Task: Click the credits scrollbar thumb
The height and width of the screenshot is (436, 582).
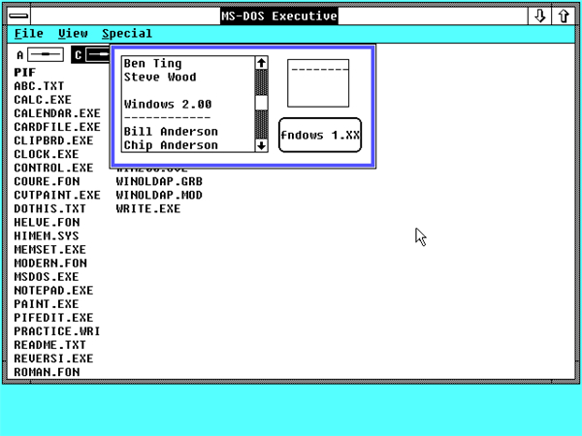Action: [x=261, y=103]
